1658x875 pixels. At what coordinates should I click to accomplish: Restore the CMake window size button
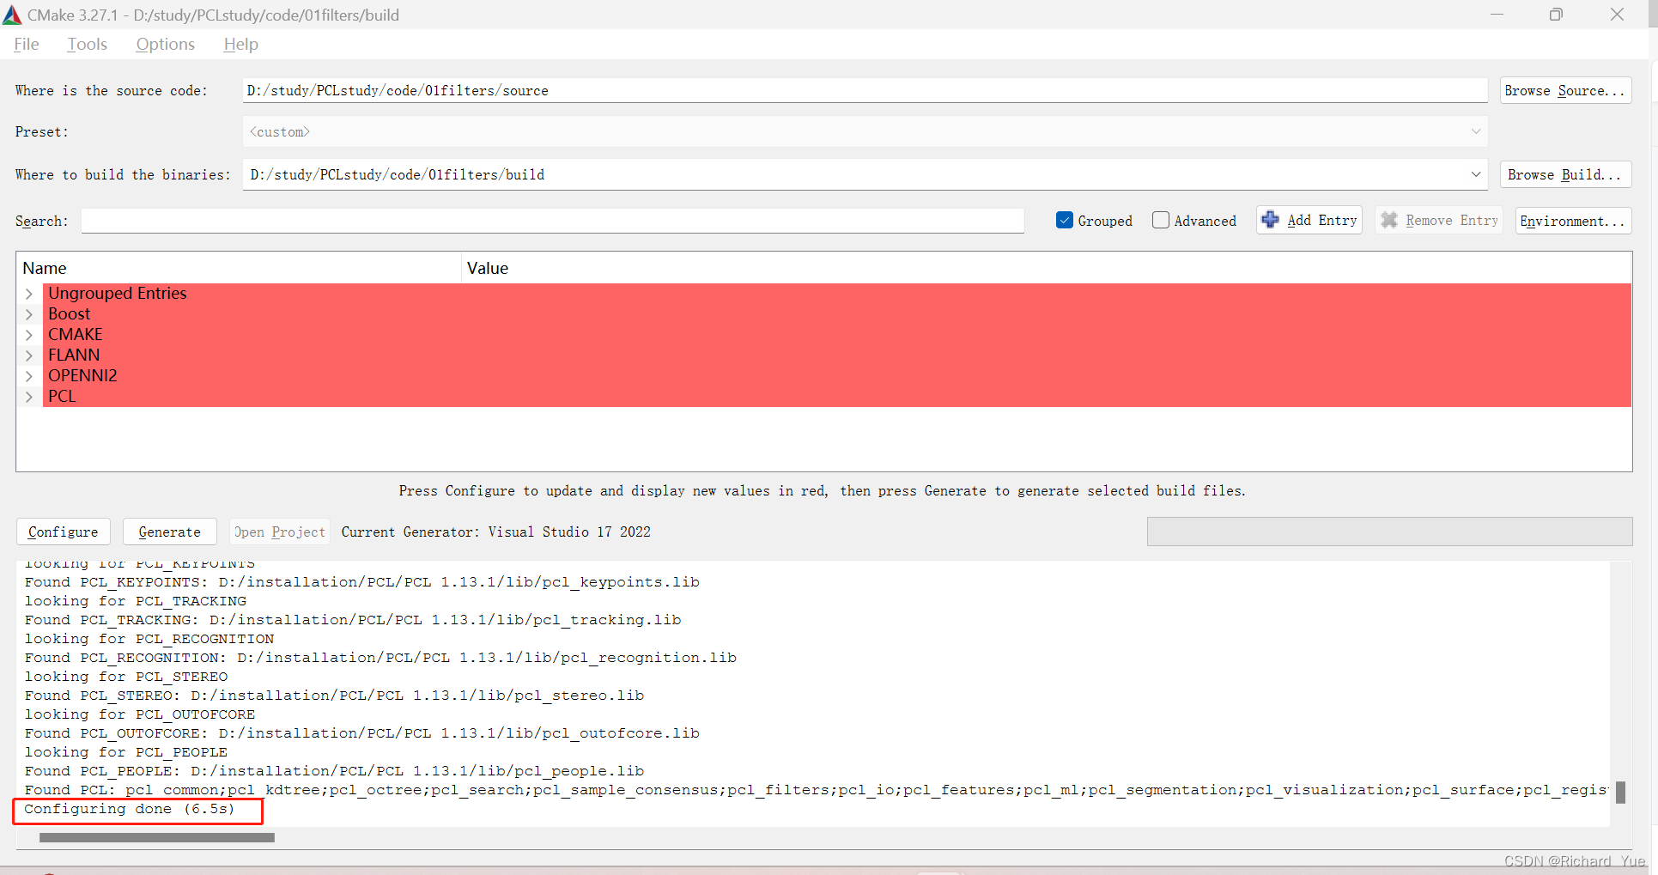(x=1556, y=15)
